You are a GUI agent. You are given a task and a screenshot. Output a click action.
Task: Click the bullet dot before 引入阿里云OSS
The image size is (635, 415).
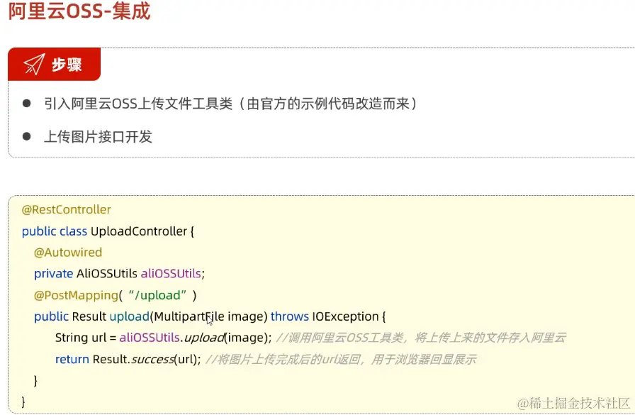[27, 104]
